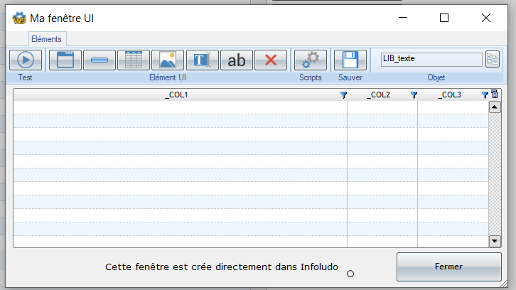This screenshot has height=290, width=516.
Task: Insert an image element
Action: pyautogui.click(x=168, y=60)
